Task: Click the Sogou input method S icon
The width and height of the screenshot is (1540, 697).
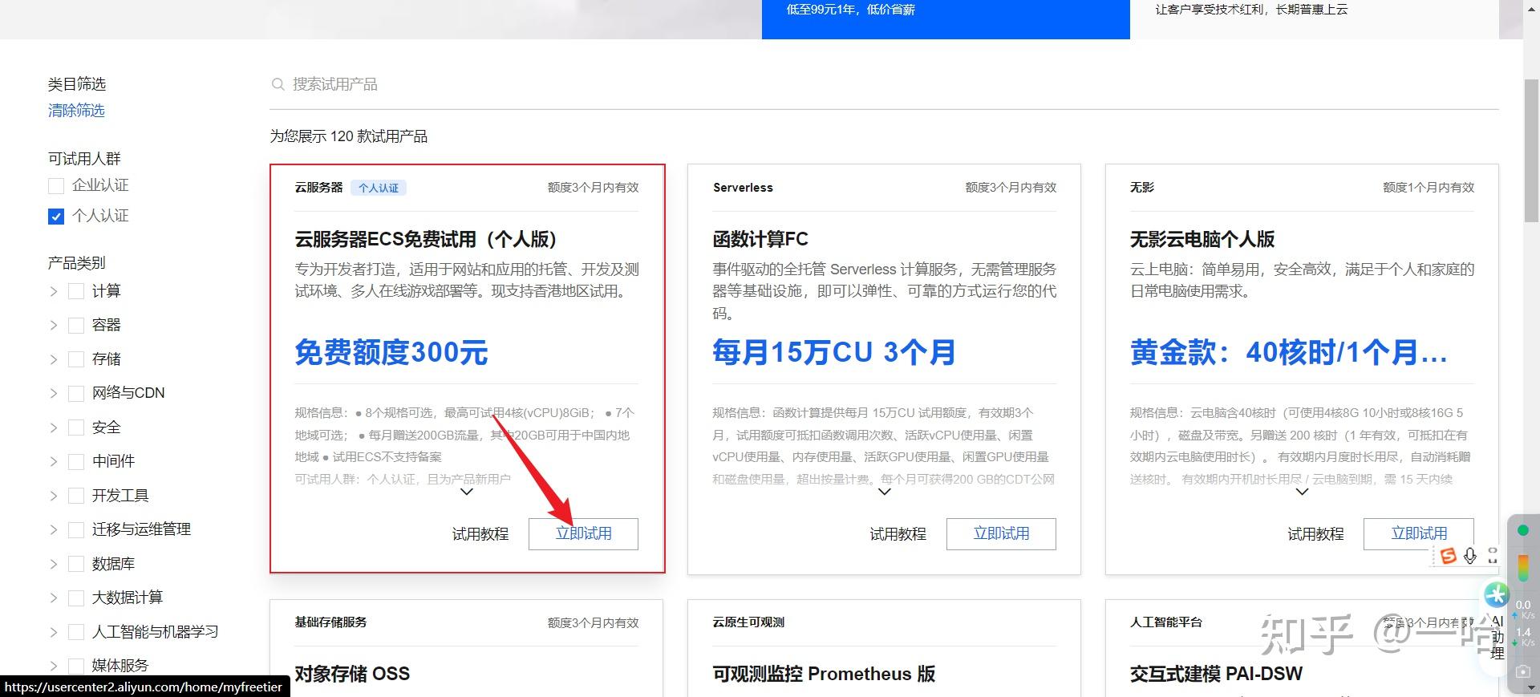Action: [x=1449, y=555]
